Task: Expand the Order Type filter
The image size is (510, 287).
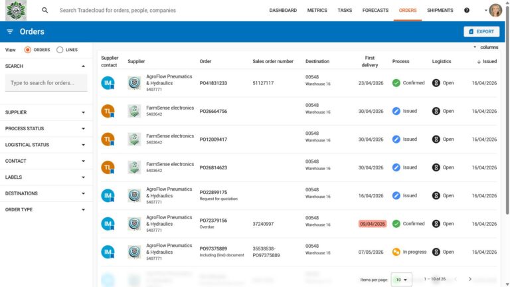Action: 83,209
